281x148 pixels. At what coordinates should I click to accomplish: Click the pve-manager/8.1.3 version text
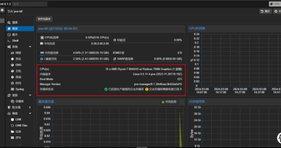point(158,84)
